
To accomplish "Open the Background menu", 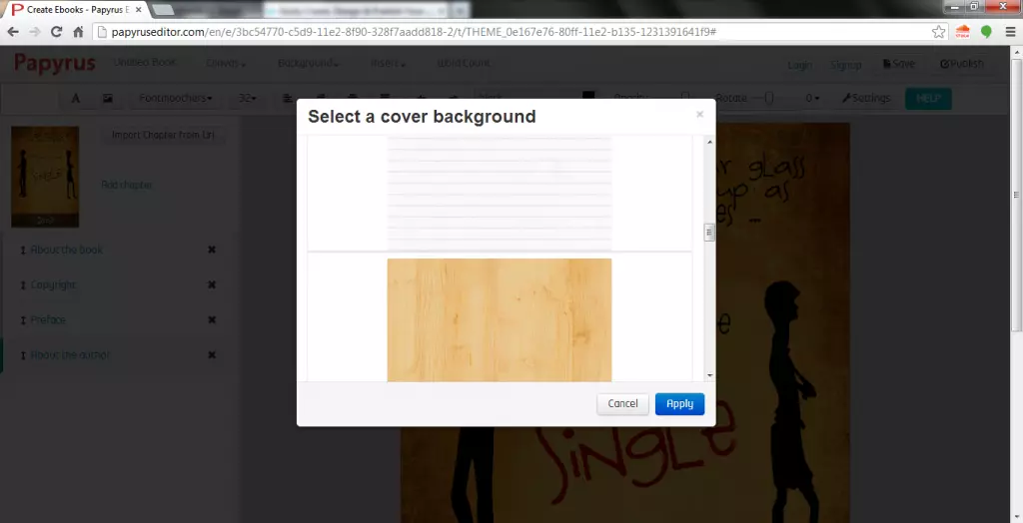I will (308, 63).
